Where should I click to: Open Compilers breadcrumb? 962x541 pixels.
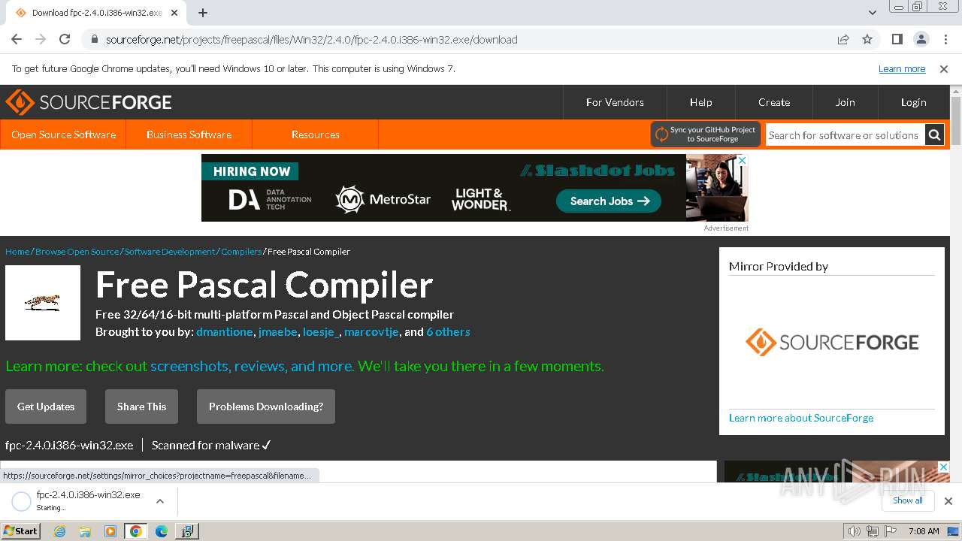[x=241, y=252]
